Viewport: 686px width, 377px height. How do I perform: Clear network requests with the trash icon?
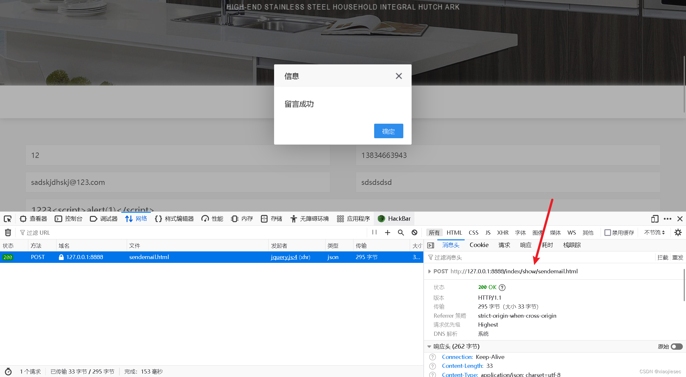point(8,232)
